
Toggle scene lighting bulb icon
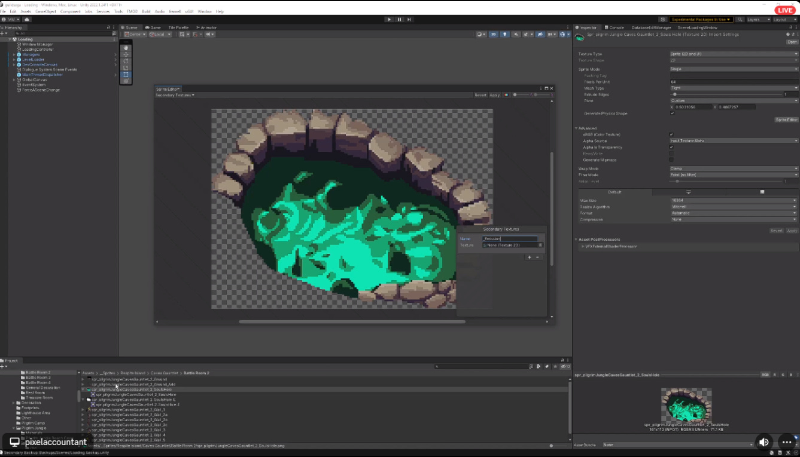coord(506,35)
